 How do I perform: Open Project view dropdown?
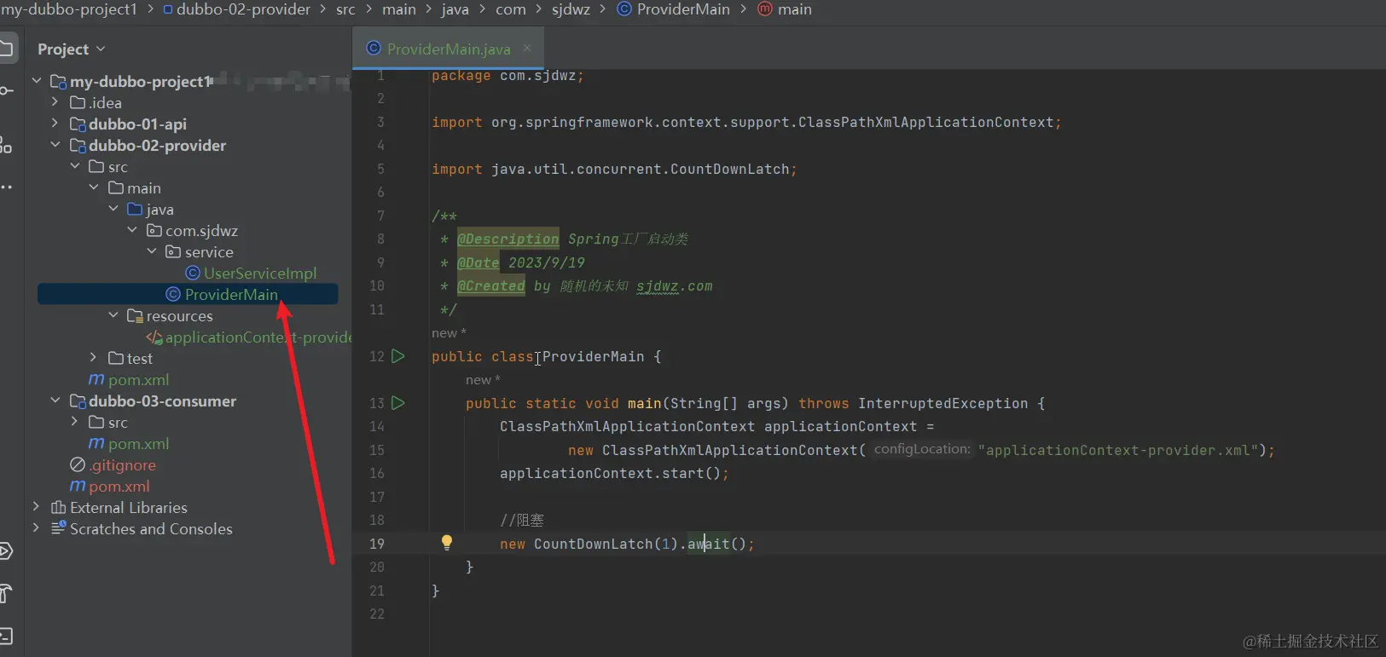tap(72, 49)
